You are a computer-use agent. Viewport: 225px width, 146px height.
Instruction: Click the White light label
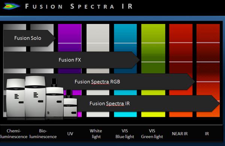point(96,134)
